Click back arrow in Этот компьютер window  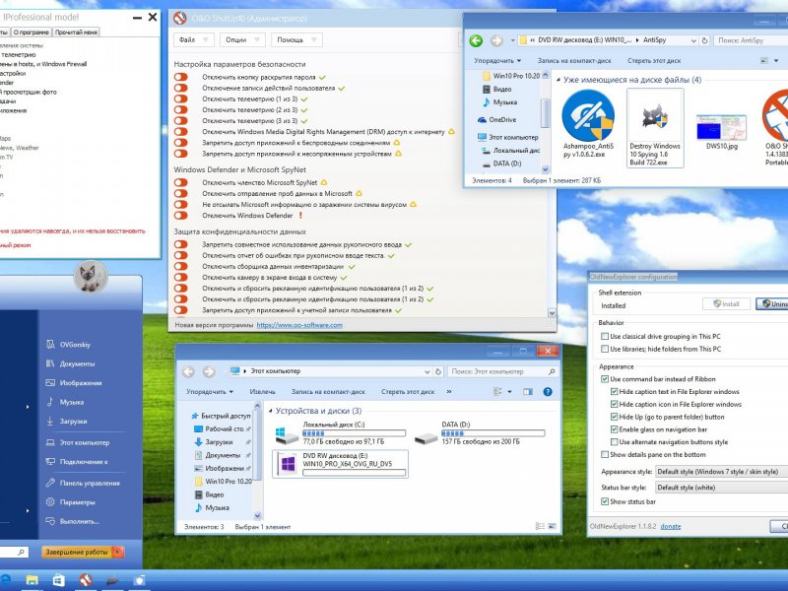click(x=188, y=372)
